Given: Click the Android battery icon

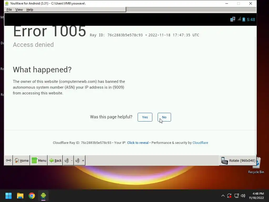Looking at the screenshot, I should [x=244, y=19].
